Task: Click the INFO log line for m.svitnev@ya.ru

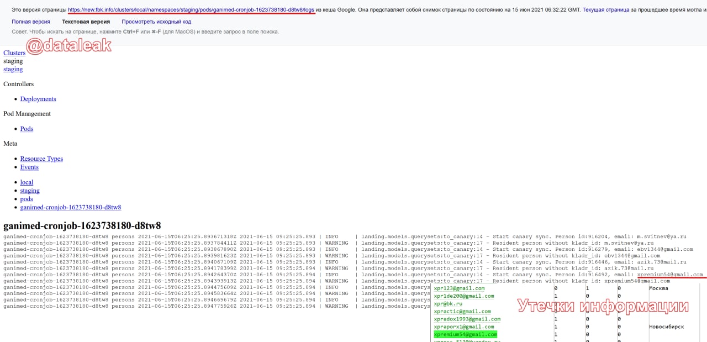Action: click(345, 236)
